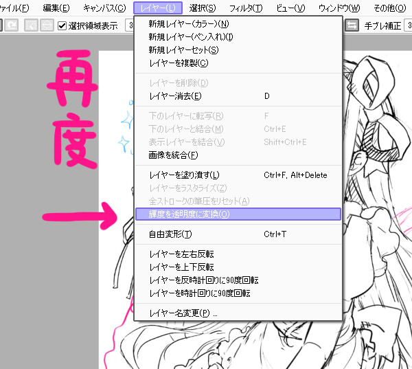Open the 選択(S) menu

[203, 8]
